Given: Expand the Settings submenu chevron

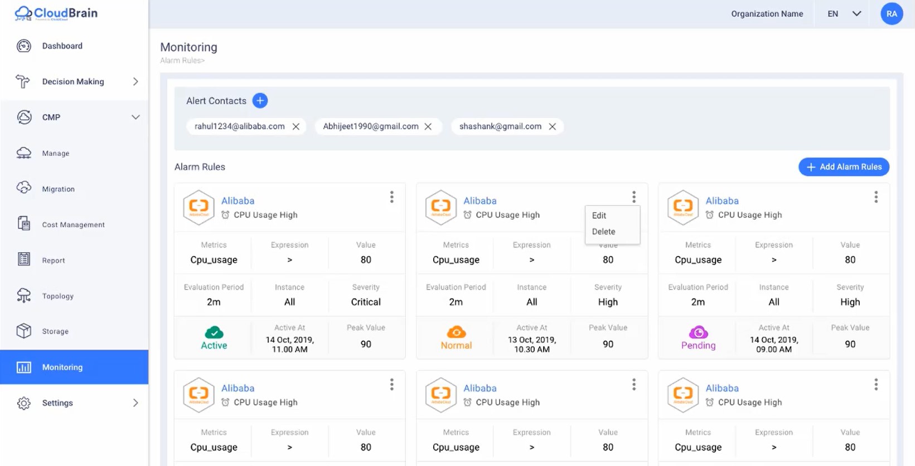Looking at the screenshot, I should click(135, 403).
